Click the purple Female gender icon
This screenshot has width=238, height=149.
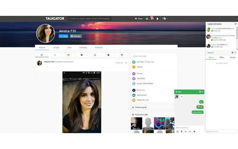point(134,74)
